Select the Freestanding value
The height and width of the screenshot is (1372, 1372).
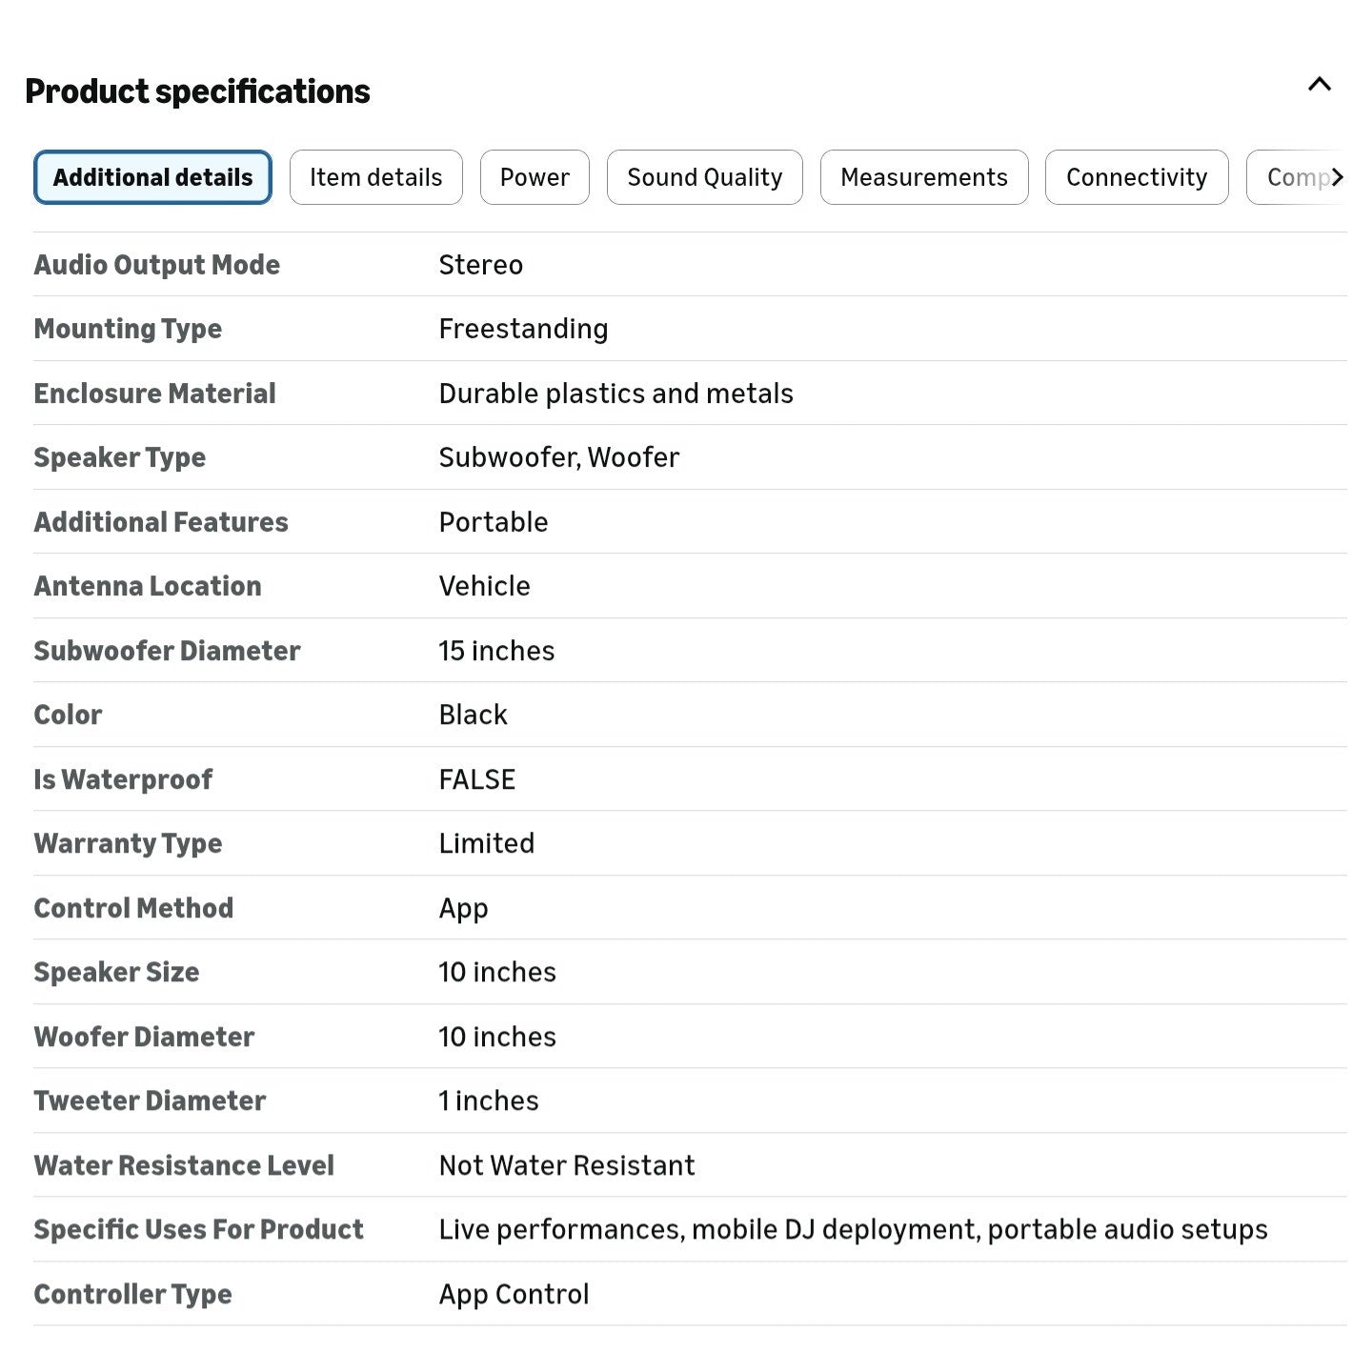(x=523, y=329)
